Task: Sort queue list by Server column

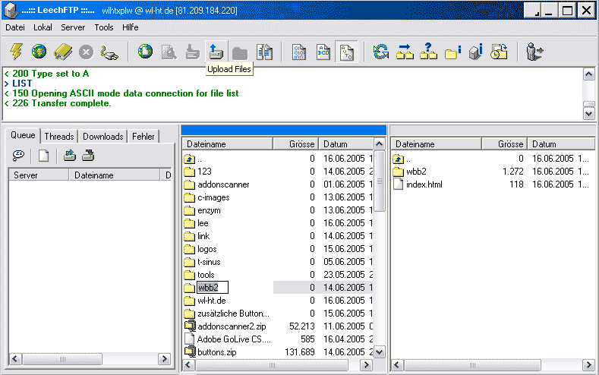Action: [39, 175]
